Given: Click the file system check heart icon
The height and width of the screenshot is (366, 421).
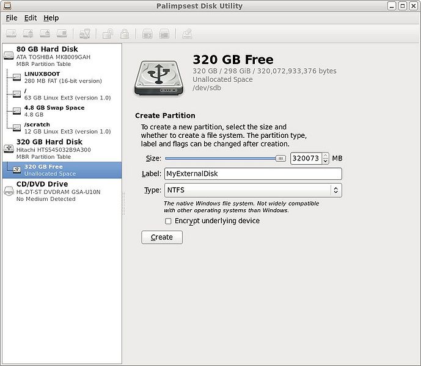Looking at the screenshot, I should click(x=85, y=34).
